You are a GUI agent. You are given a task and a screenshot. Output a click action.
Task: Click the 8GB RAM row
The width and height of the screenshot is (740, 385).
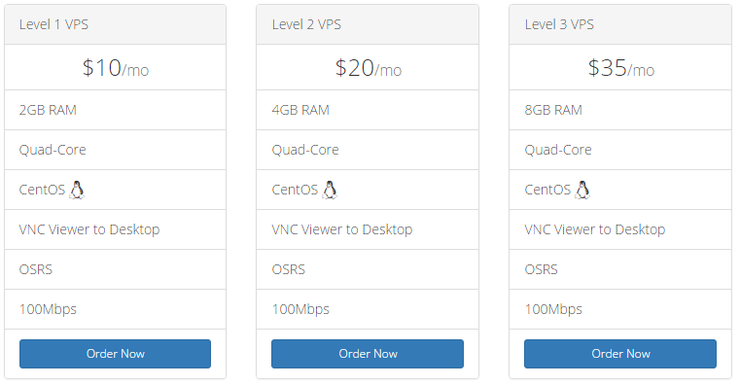(620, 110)
